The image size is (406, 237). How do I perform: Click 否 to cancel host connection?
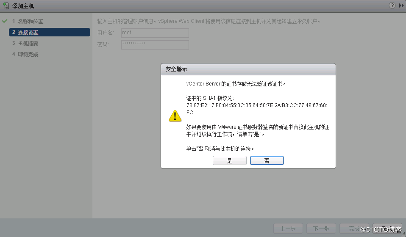click(267, 160)
